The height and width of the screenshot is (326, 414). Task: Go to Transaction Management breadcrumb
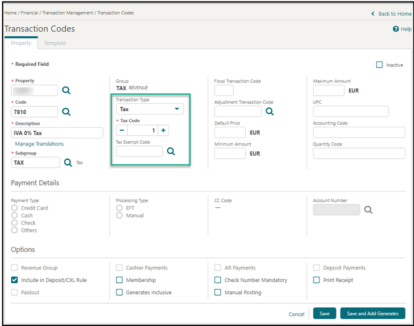[x=68, y=13]
